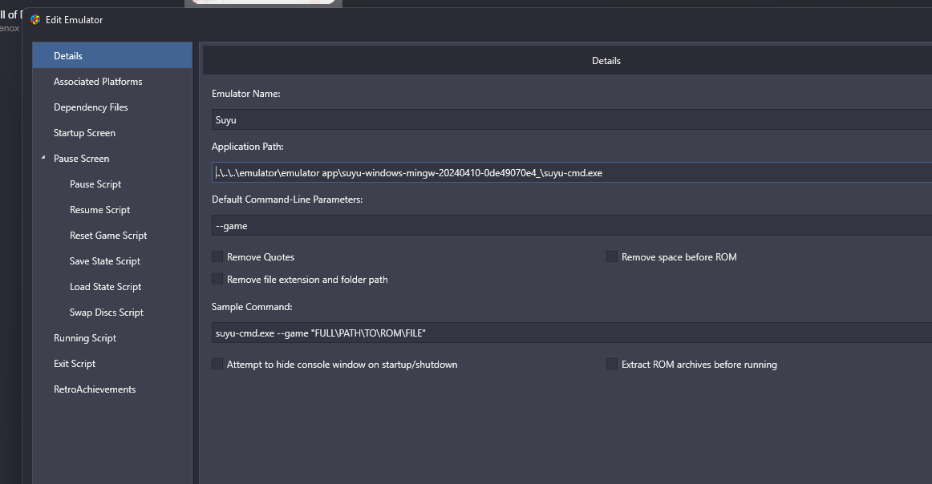Check the Remove space before ROM box
Viewport: 932px width, 484px height.
612,257
